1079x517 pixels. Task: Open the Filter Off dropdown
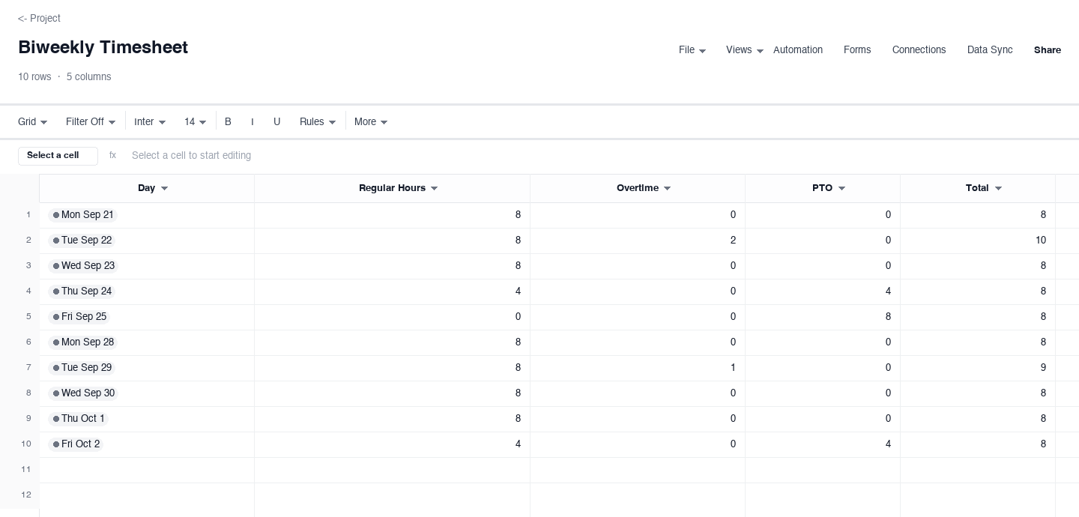click(x=91, y=122)
